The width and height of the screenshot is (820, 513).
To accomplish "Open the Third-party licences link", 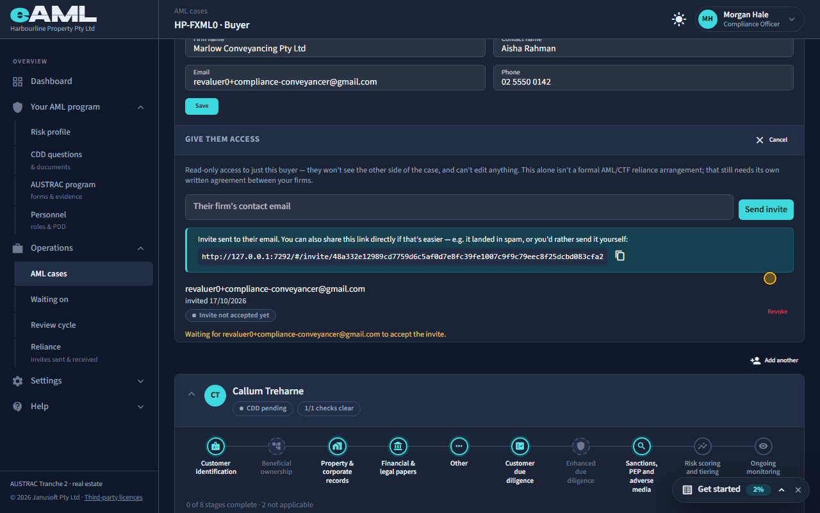I will pyautogui.click(x=113, y=498).
